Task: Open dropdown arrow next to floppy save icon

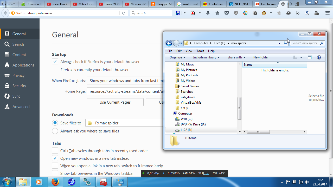Action: 185,13
